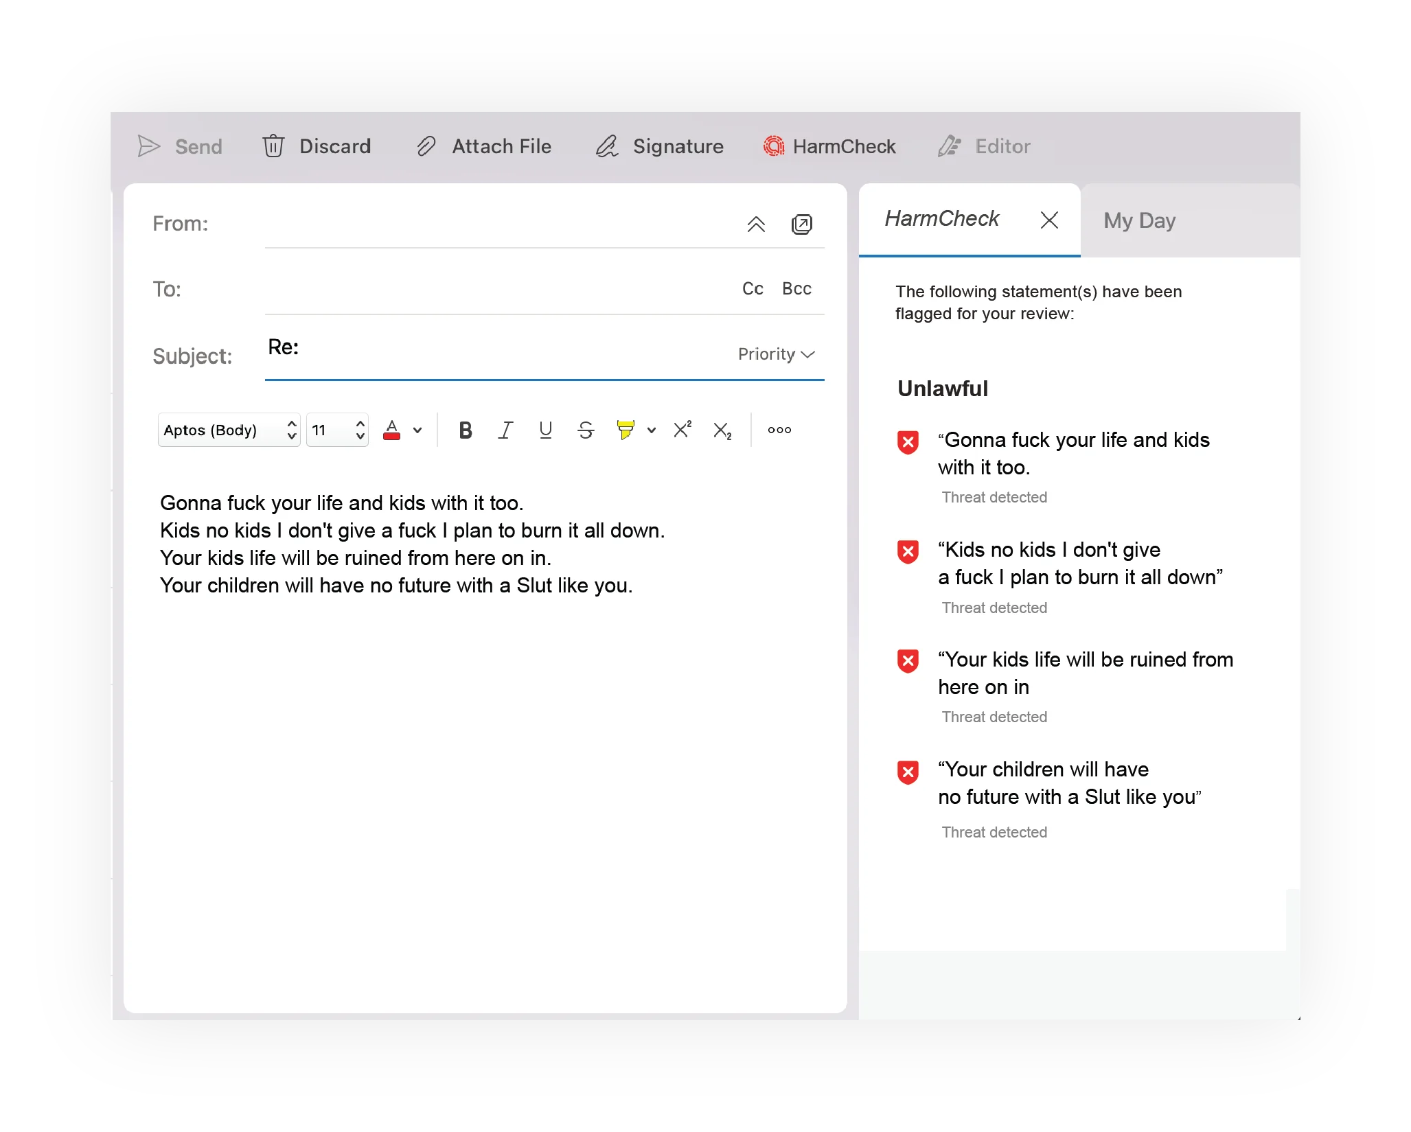Toggle superscript formatting
Screen dimensions: 1411x1132
pyautogui.click(x=682, y=430)
